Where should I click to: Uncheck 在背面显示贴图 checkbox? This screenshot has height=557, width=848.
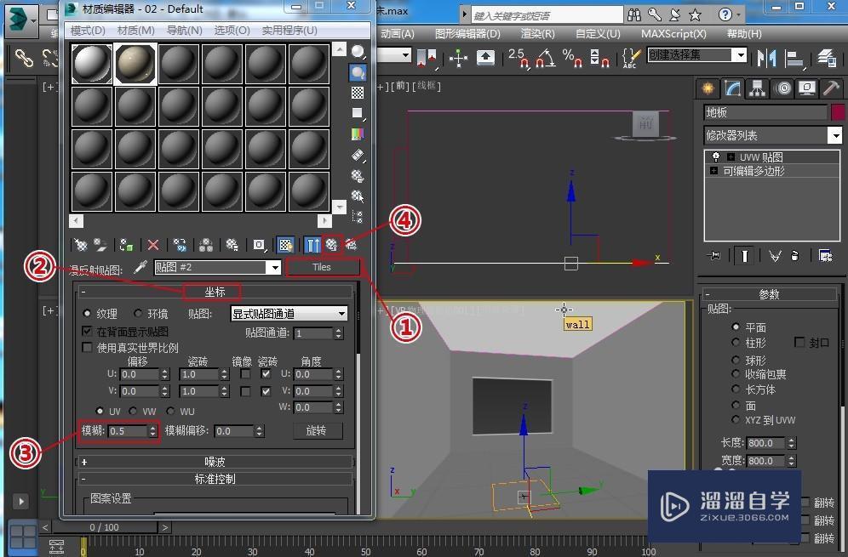click(x=87, y=332)
